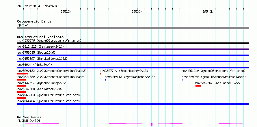
Task: Open dgv3812n223 (Sedlazeck2020) label
Action: [41, 46]
